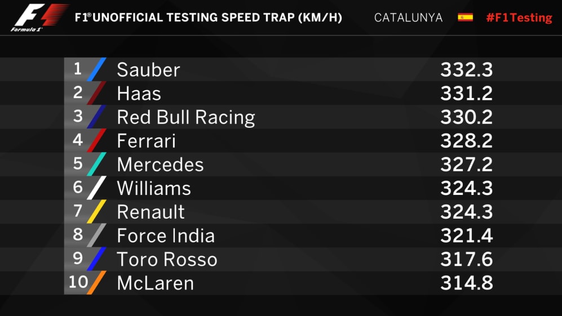Click Renault's yellow team color stripe
Image resolution: width=562 pixels, height=316 pixels.
click(96, 211)
